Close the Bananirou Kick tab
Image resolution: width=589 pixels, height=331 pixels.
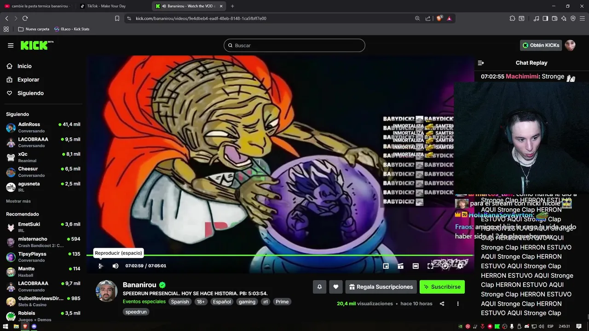click(x=221, y=6)
